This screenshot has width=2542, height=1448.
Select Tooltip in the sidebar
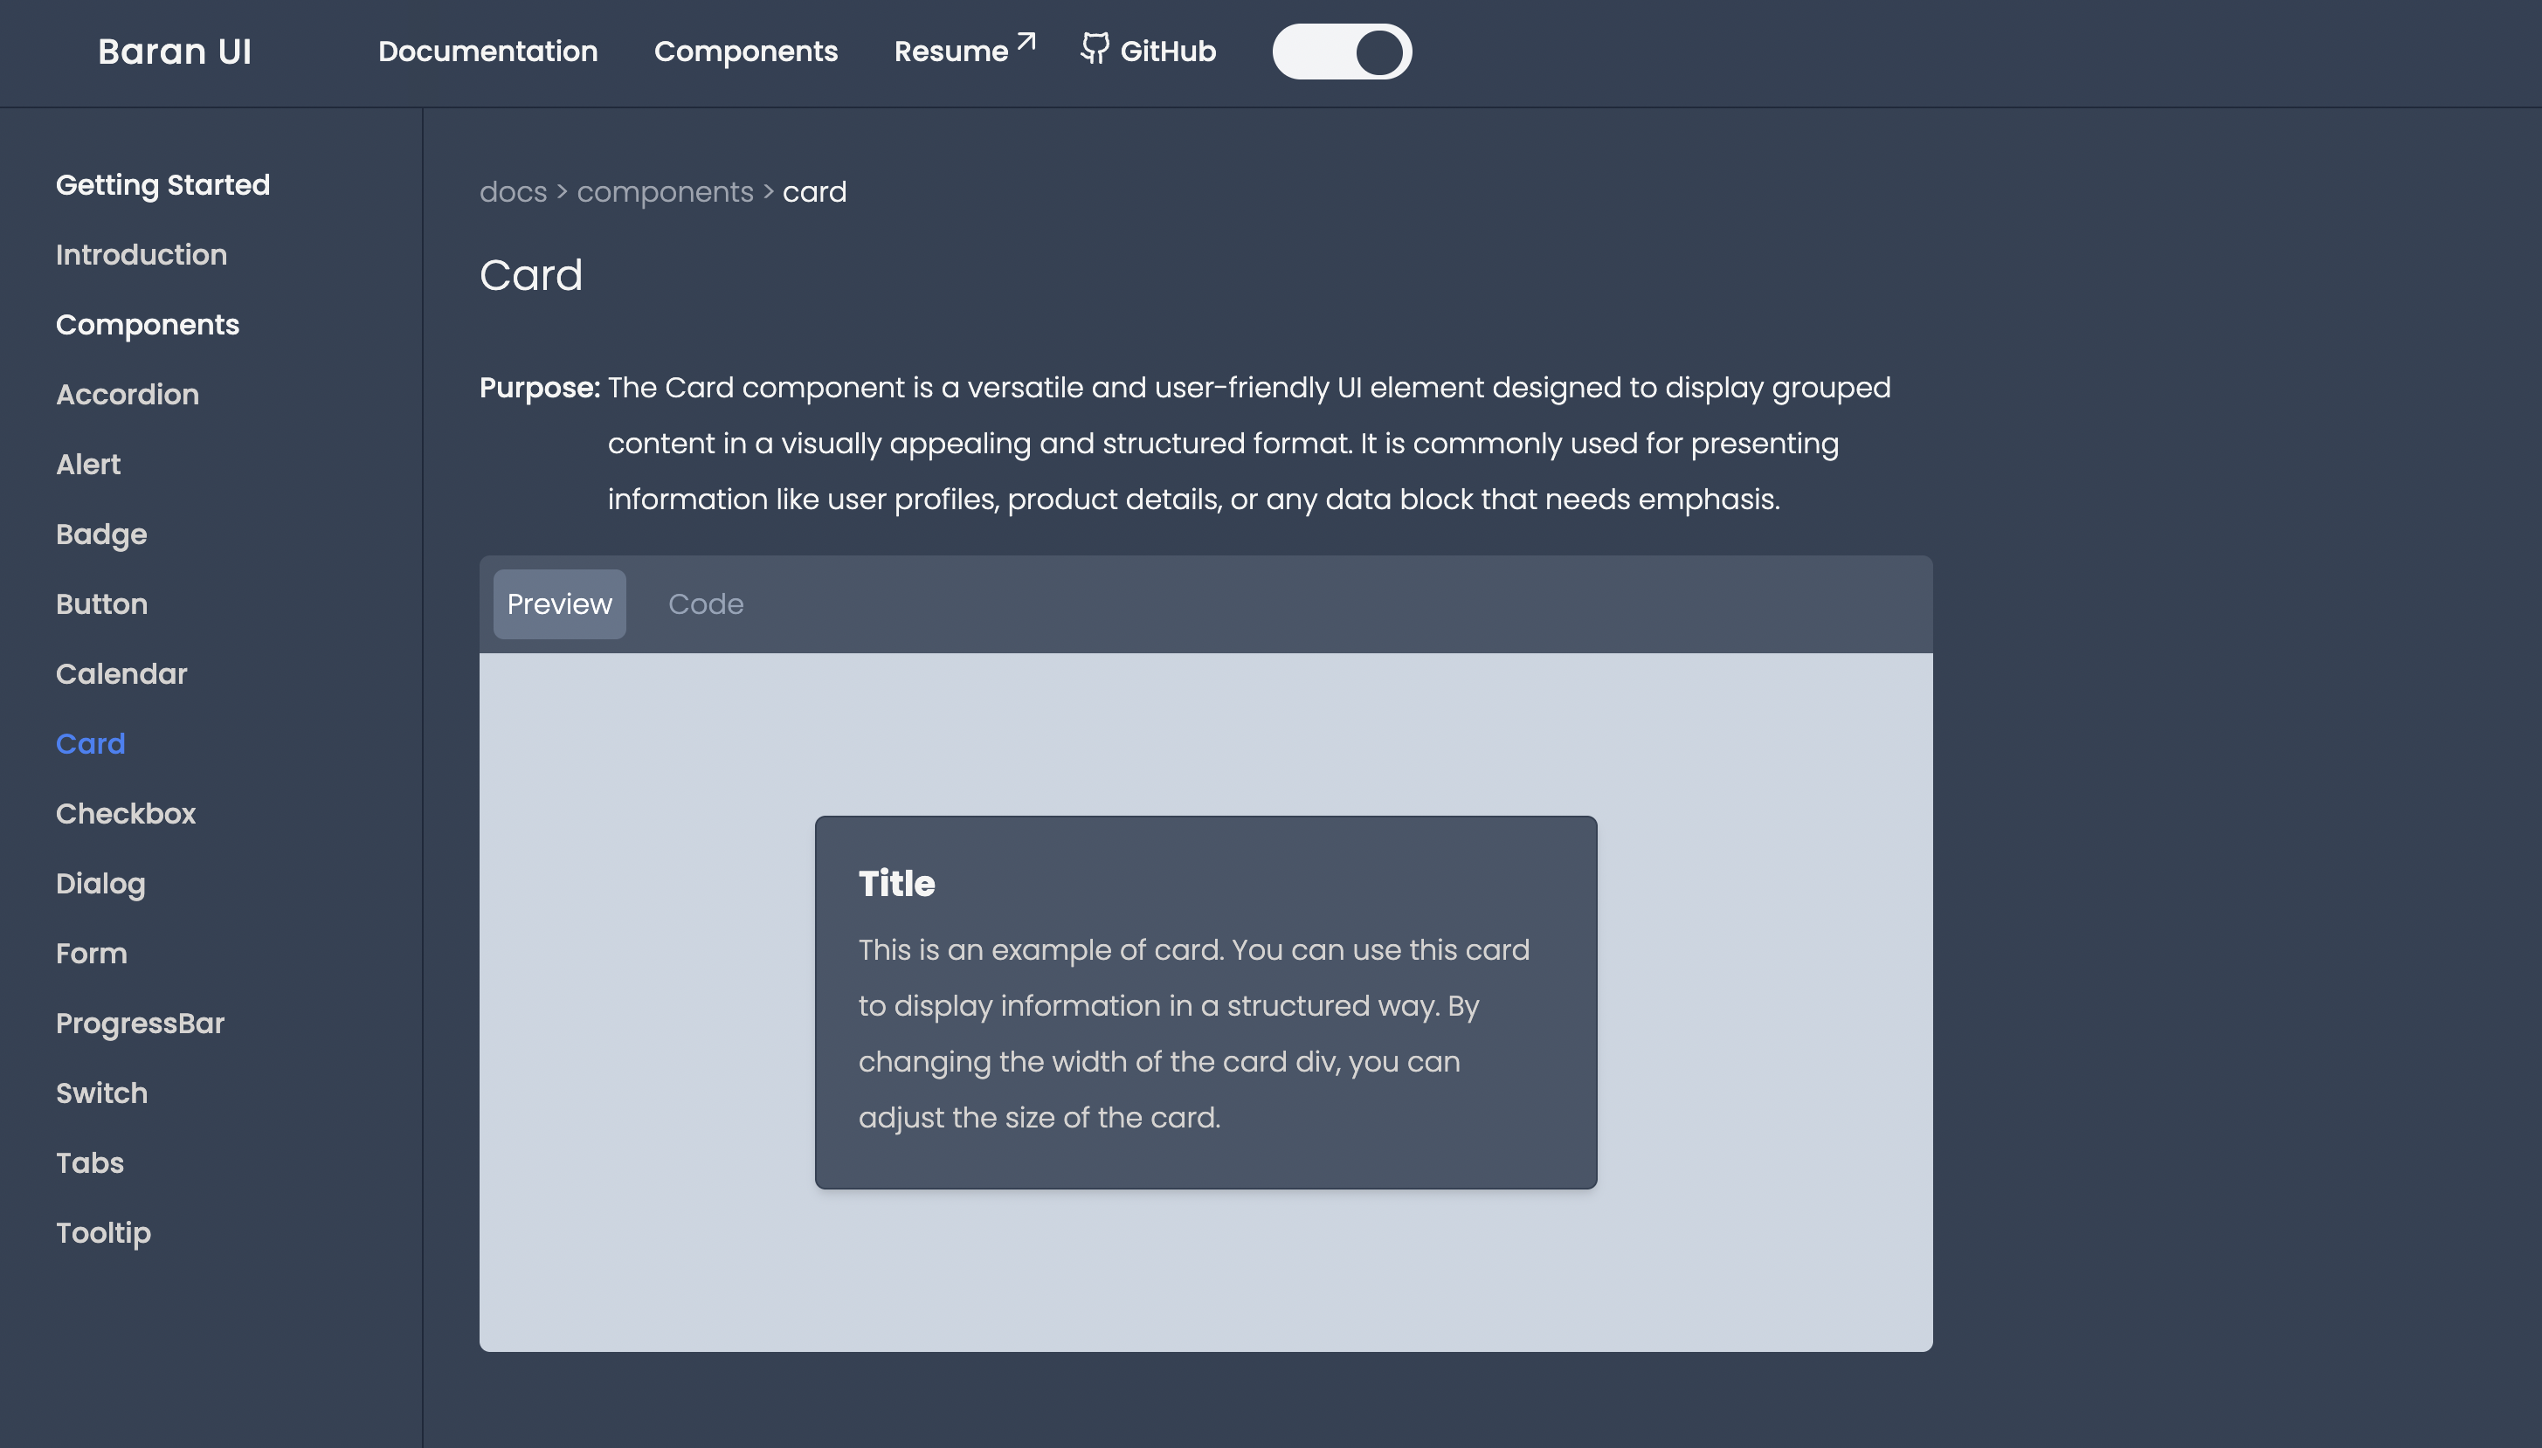[x=103, y=1233]
